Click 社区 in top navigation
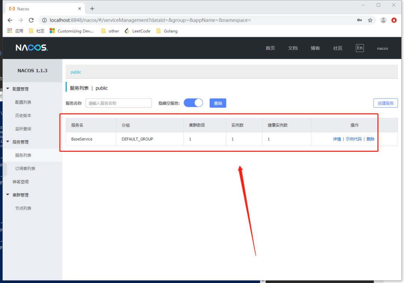This screenshot has height=283, width=404. pos(337,48)
